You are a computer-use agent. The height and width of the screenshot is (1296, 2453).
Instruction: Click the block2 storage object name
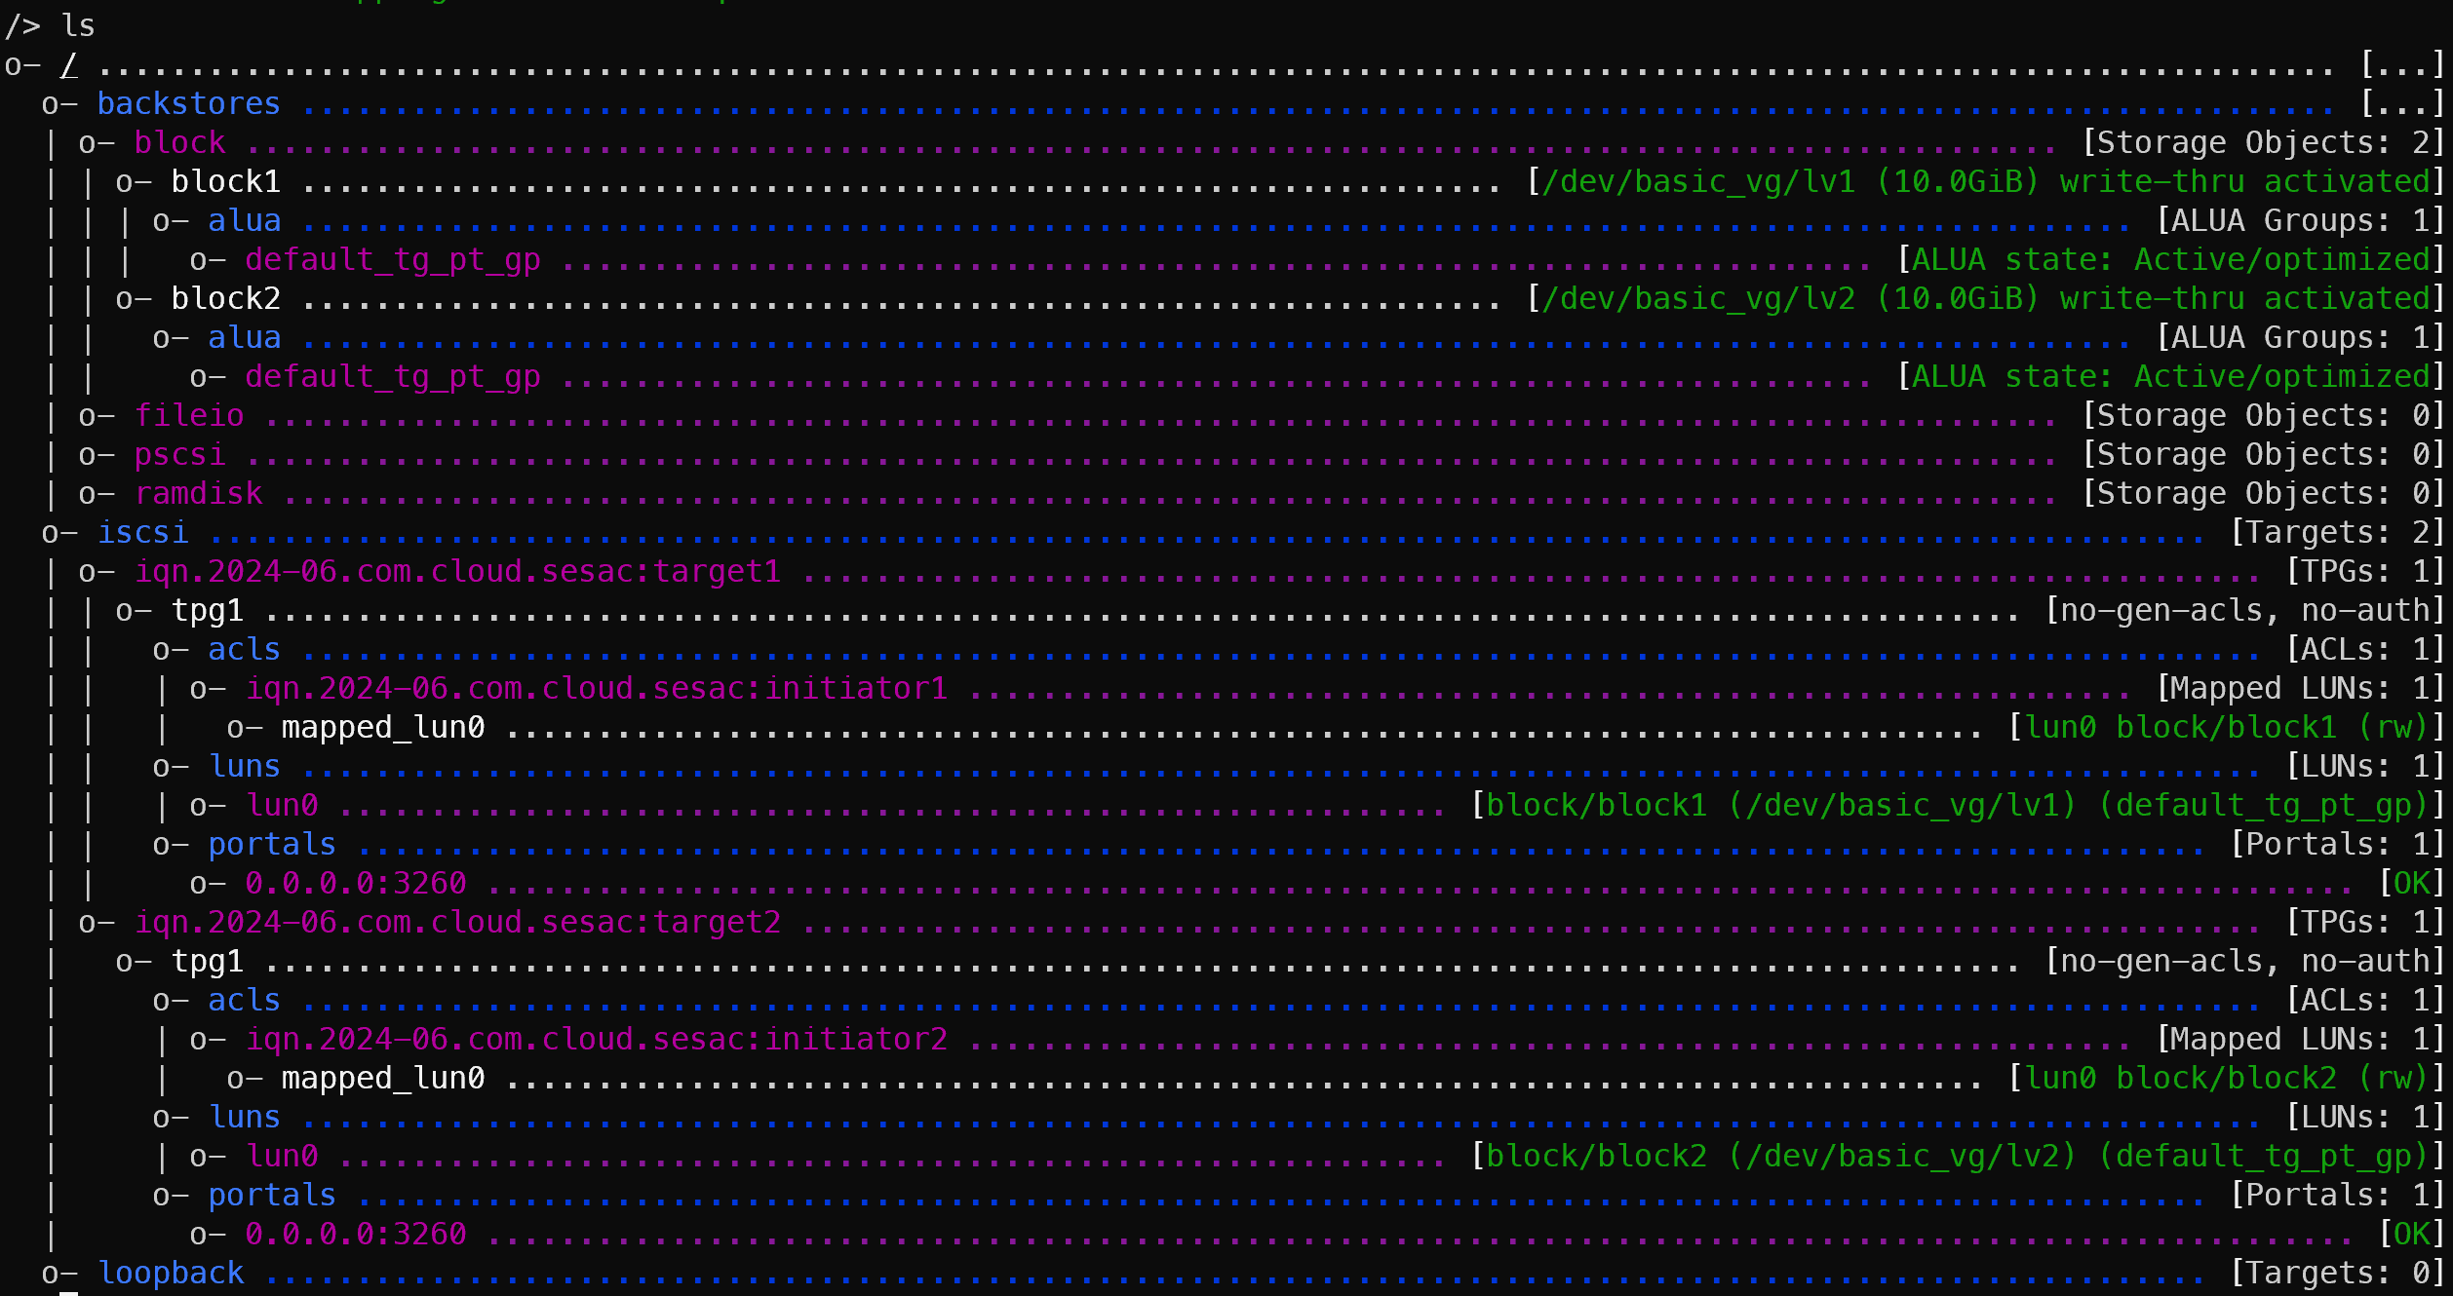[x=225, y=298]
